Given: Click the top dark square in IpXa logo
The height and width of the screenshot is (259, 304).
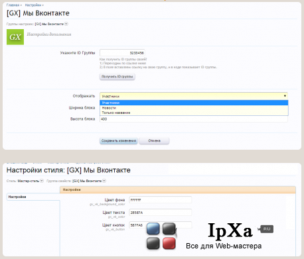Looking at the screenshot, I should (x=169, y=229).
